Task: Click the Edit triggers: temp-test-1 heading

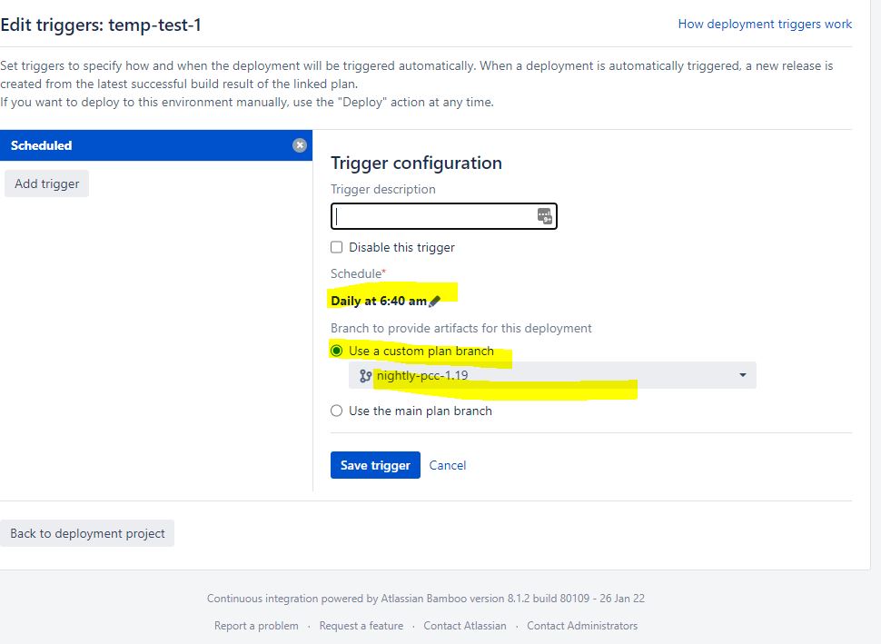Action: coord(101,25)
